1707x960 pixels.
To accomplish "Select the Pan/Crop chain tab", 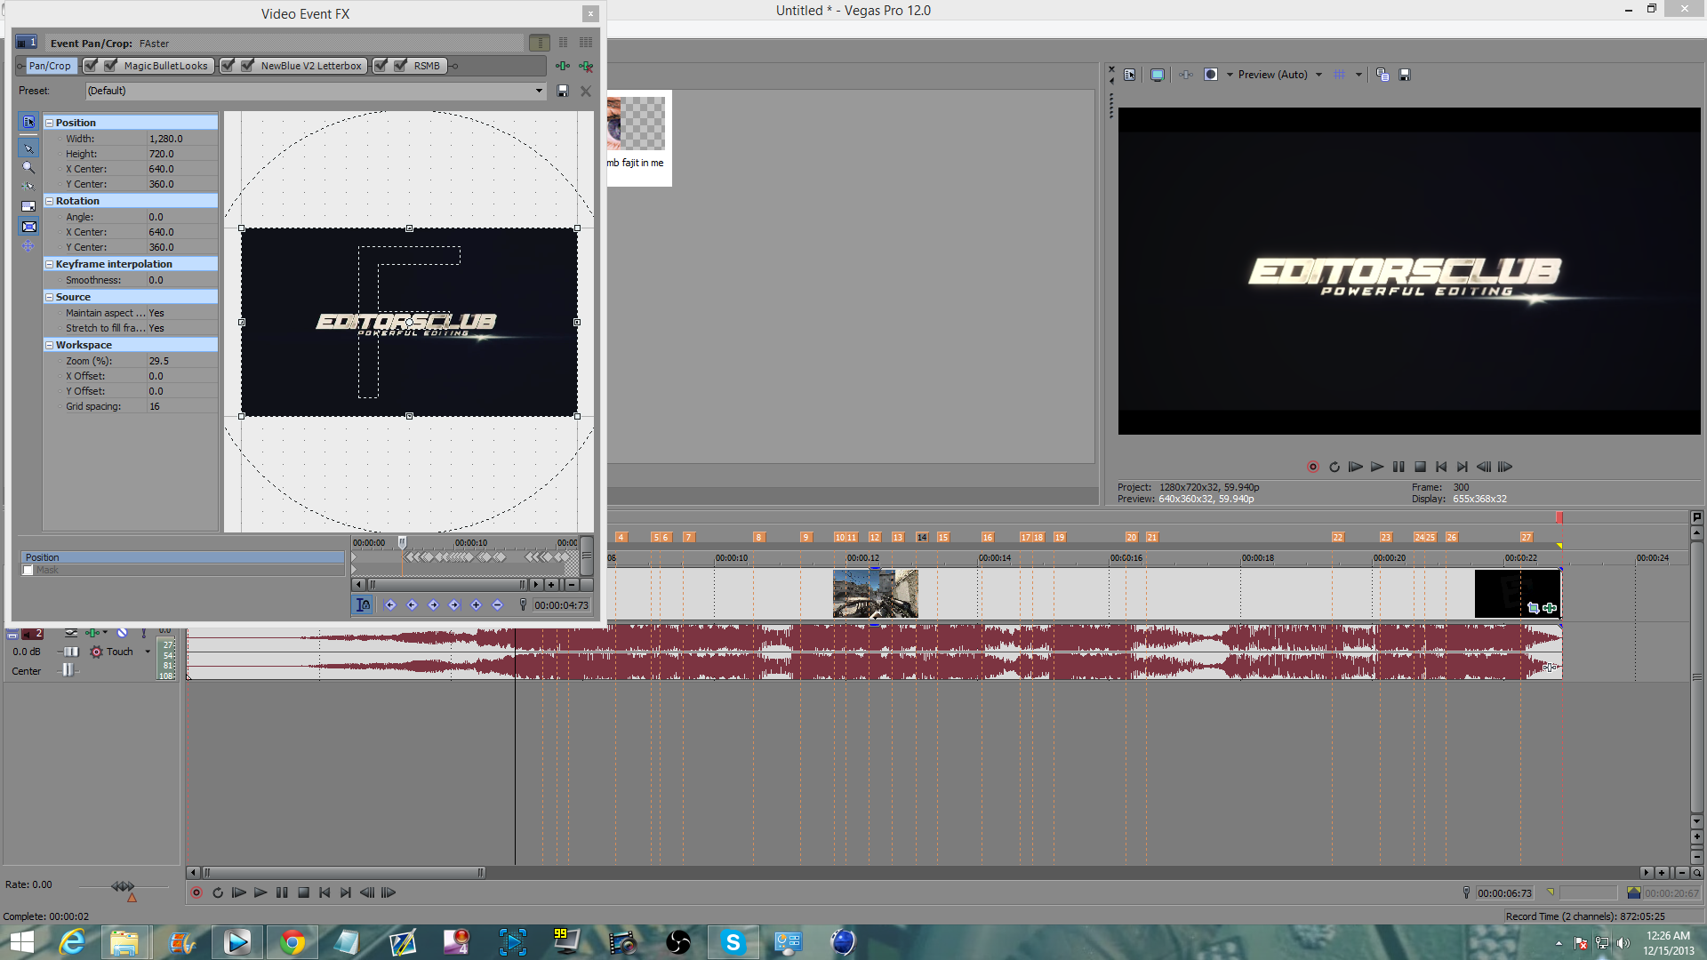I will coord(49,66).
